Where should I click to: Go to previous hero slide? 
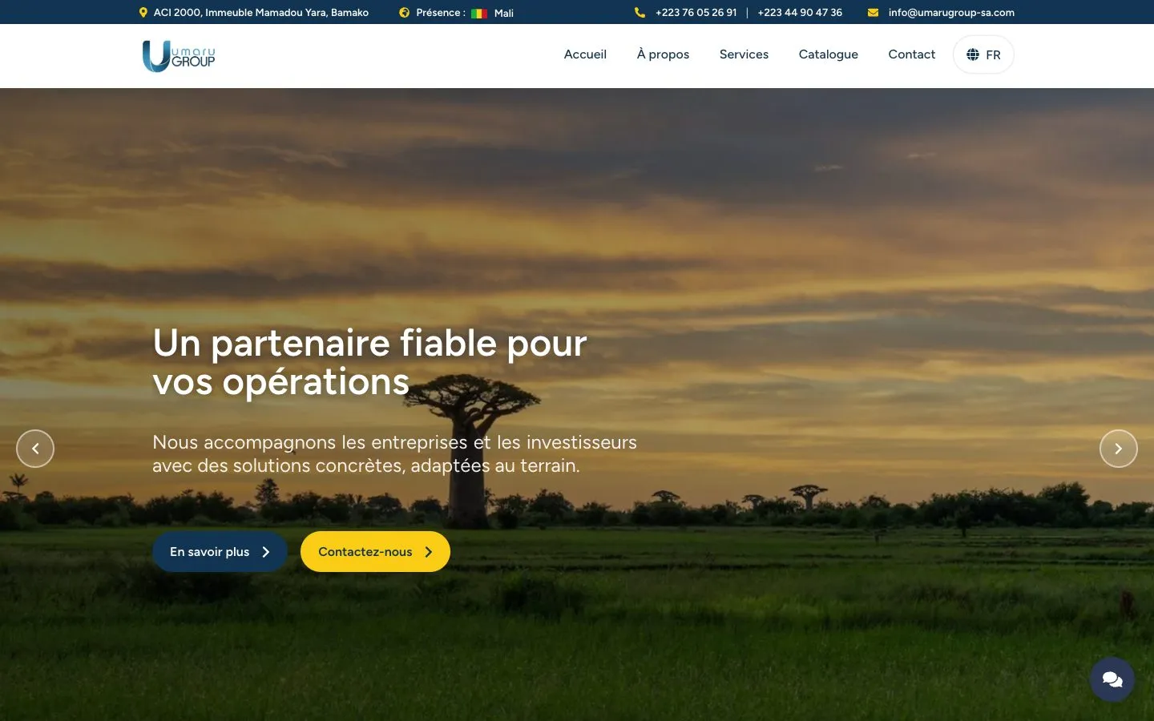[35, 449]
